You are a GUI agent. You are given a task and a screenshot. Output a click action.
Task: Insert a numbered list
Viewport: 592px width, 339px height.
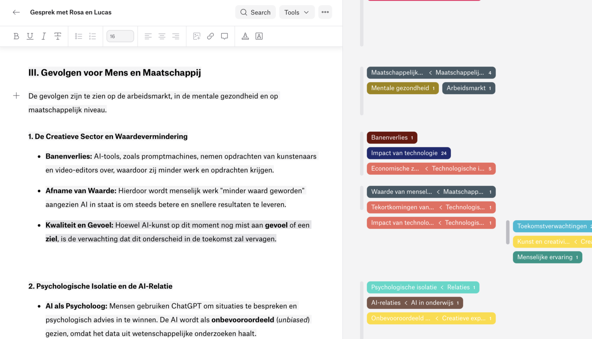point(92,36)
